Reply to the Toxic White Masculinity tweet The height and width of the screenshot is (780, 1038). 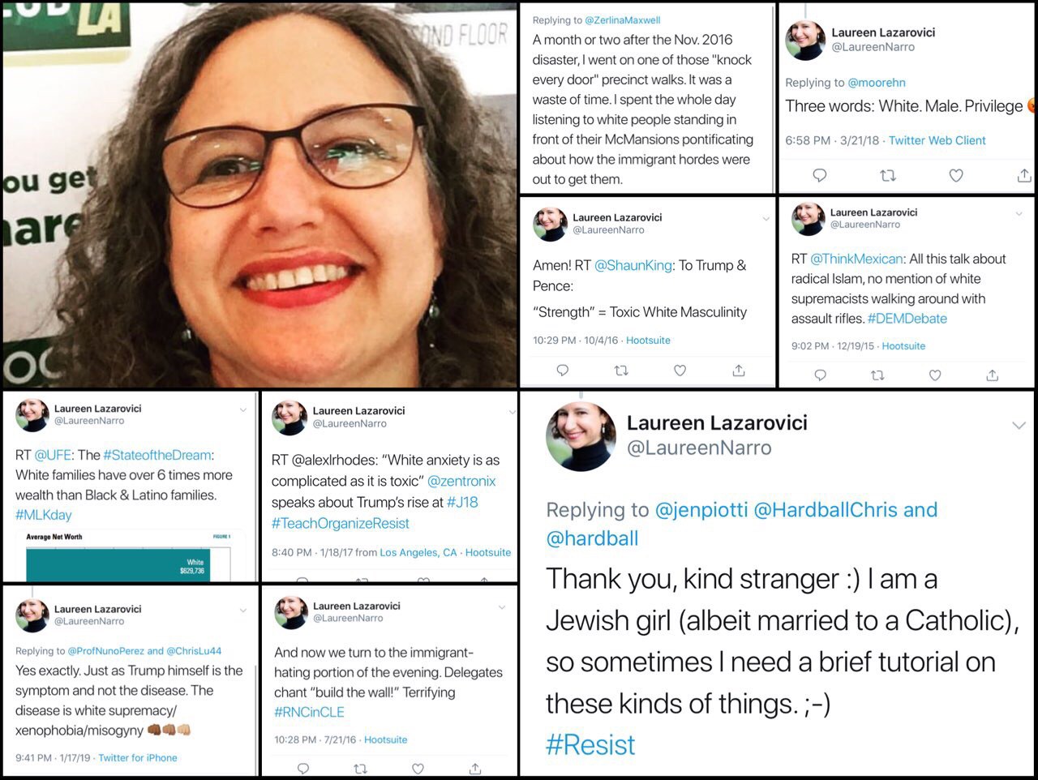pyautogui.click(x=562, y=371)
